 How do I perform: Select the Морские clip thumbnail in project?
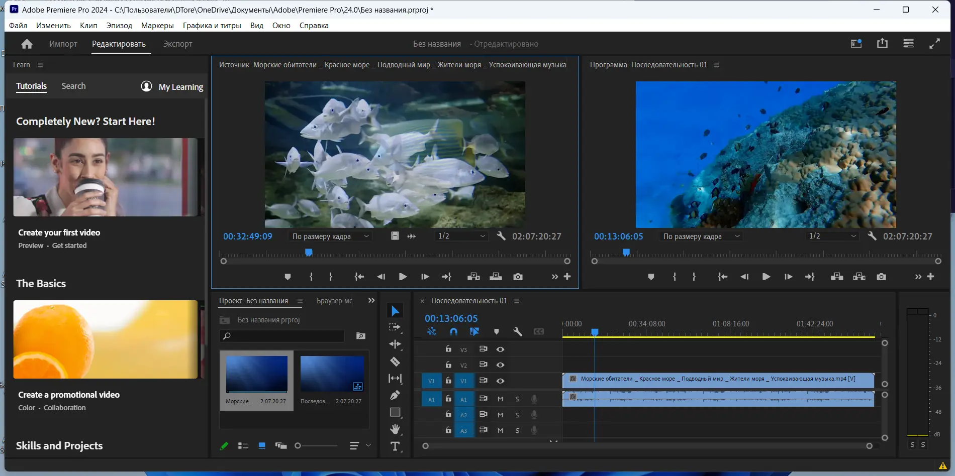[256, 375]
